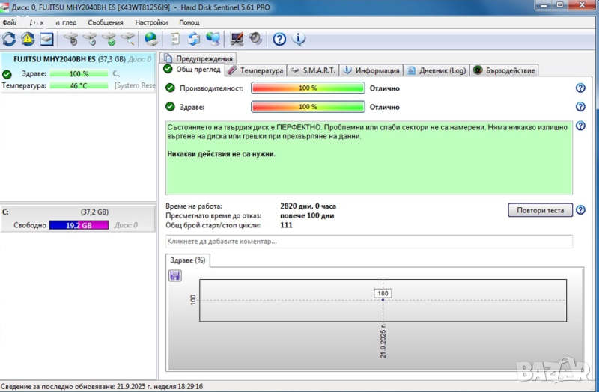Open help via blue question mark toolbar icon
Screen dimensions: 599x392
[279, 39]
